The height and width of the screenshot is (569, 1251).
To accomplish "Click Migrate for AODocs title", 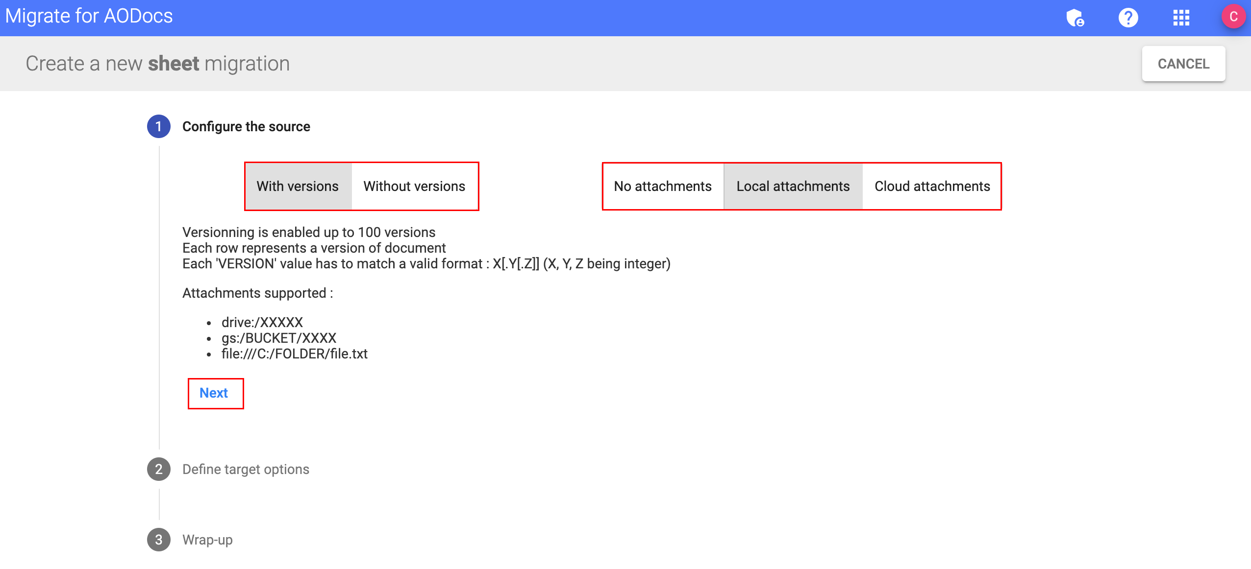I will point(89,16).
